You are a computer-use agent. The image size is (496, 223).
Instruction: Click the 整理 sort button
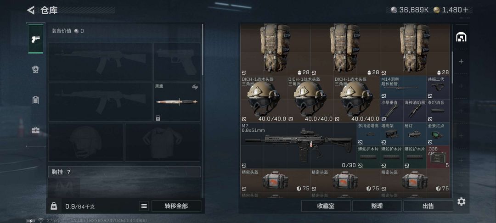[x=377, y=206]
